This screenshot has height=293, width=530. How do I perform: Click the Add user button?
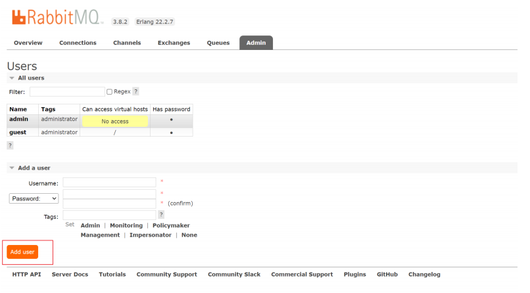pos(22,252)
